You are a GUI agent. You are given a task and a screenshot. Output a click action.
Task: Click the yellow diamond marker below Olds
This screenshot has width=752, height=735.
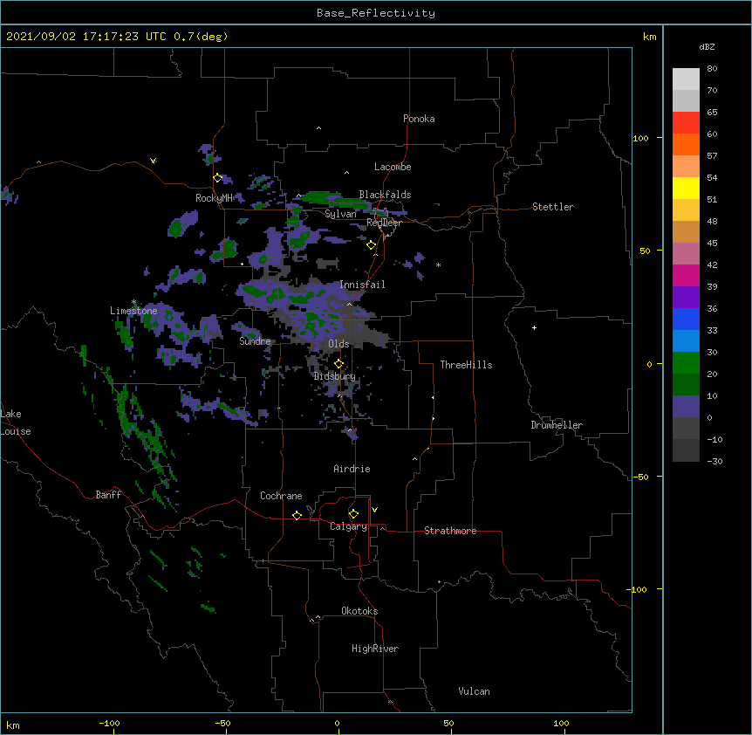pos(338,363)
